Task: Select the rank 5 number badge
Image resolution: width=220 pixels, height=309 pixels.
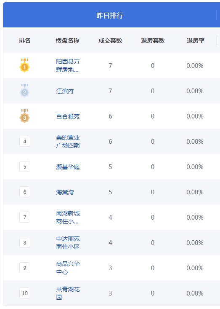Action: tap(25, 167)
